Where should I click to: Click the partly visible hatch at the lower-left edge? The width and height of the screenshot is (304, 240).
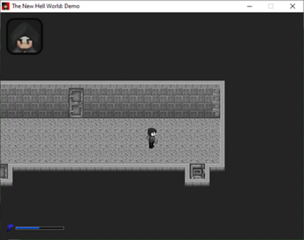[4, 171]
